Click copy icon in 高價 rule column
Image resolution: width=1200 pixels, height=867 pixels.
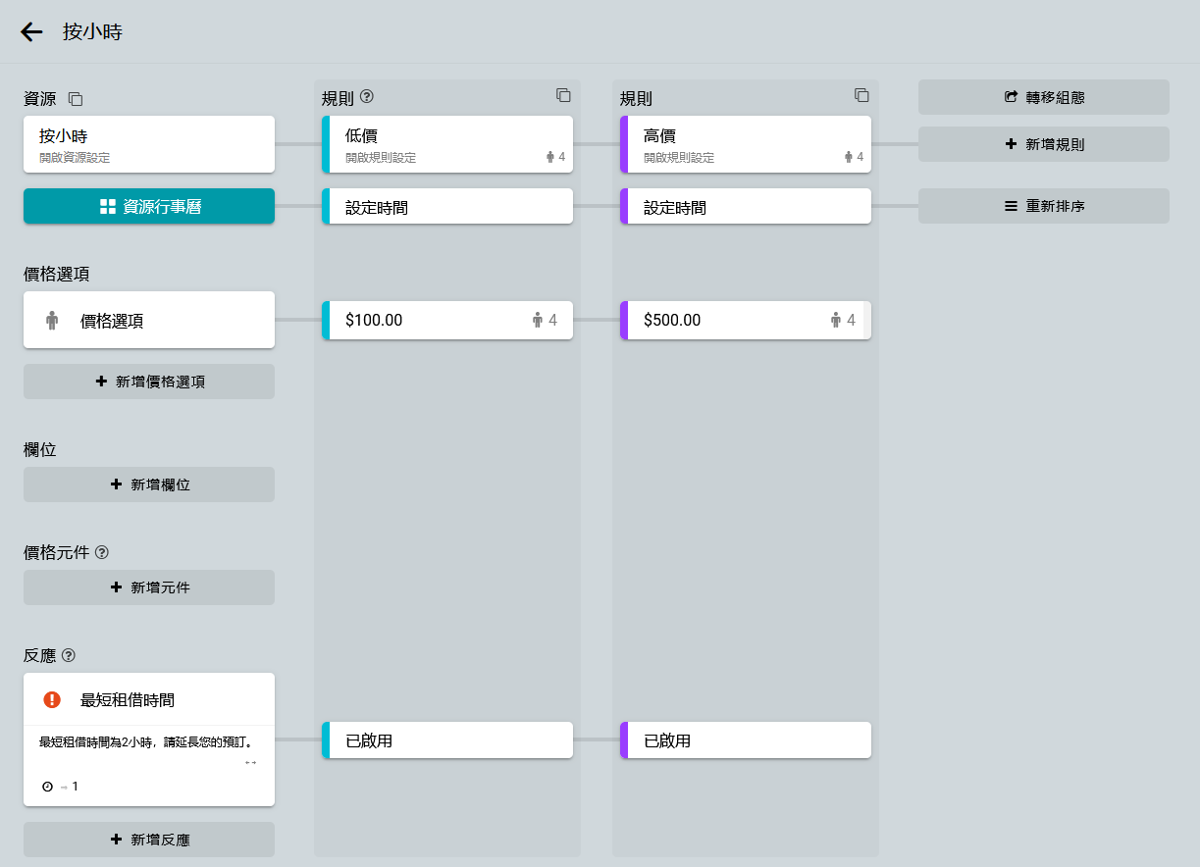(x=861, y=95)
